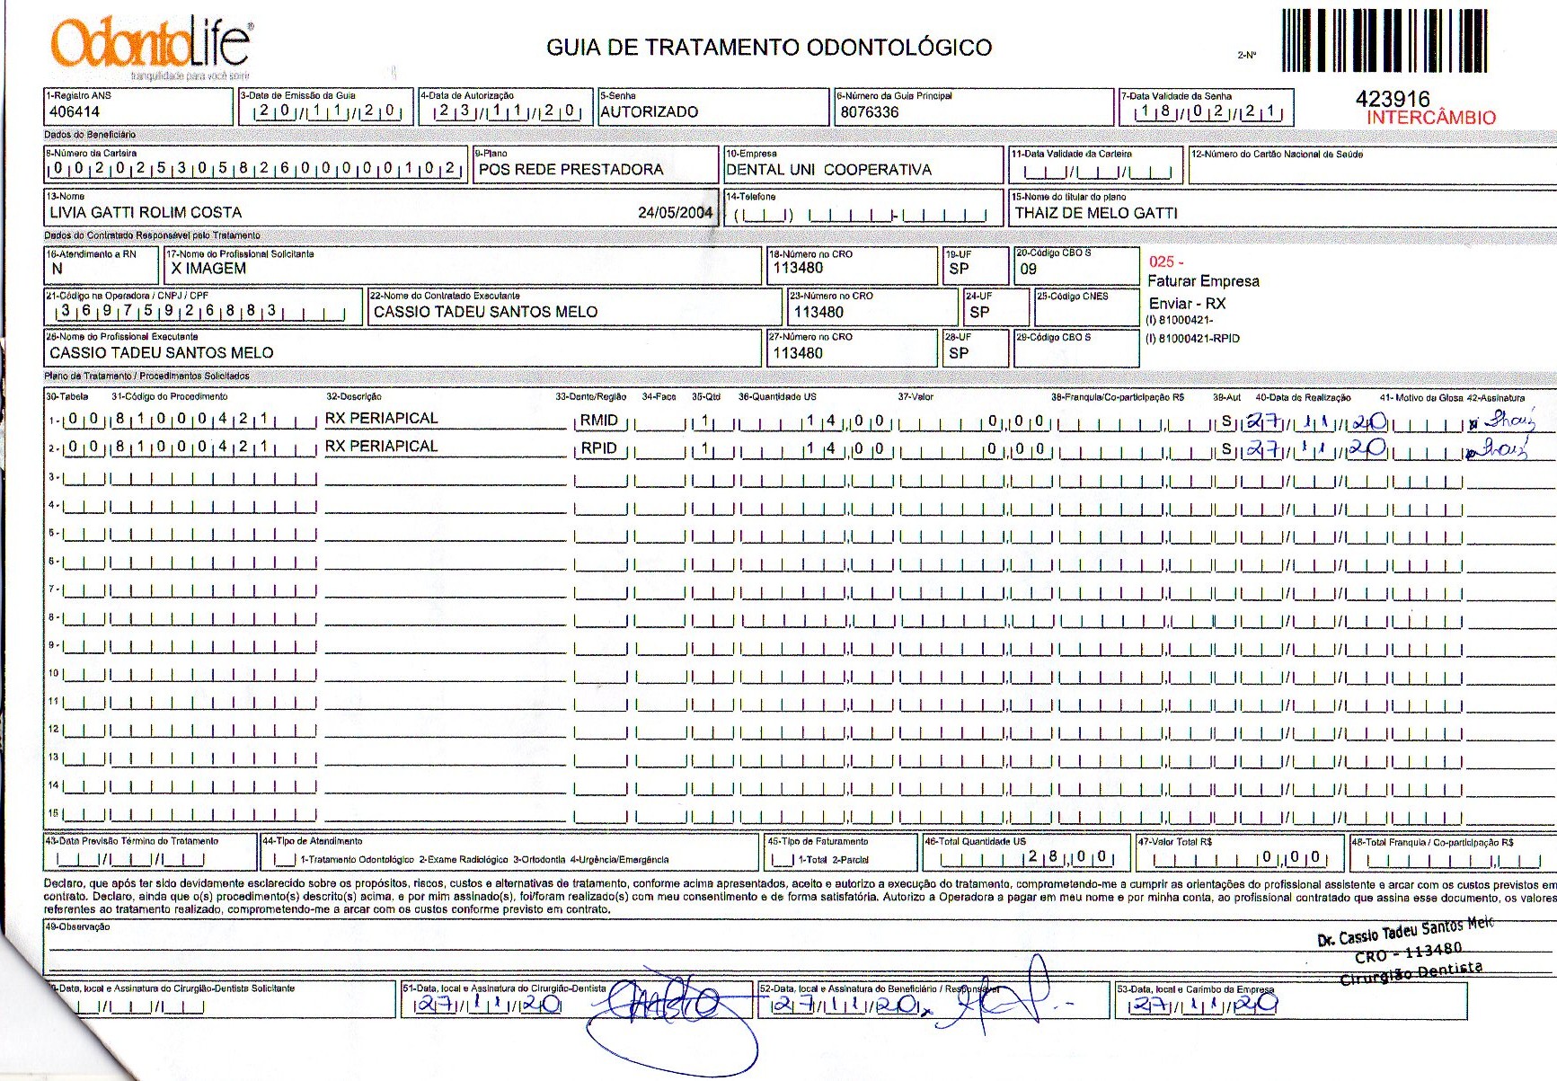Click the tooth region RMID
Screen dimensions: 1557x1081
(x=598, y=421)
